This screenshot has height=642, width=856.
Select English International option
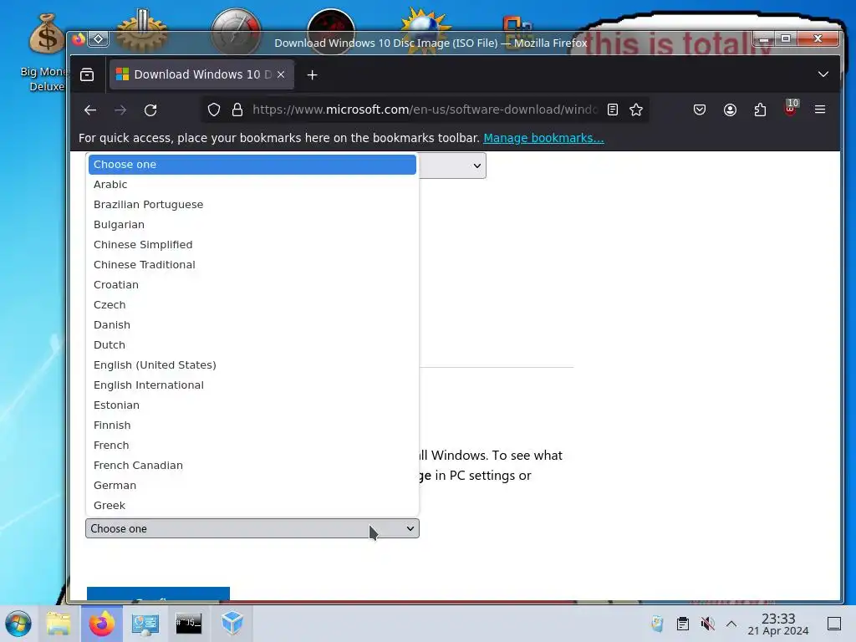(252, 385)
